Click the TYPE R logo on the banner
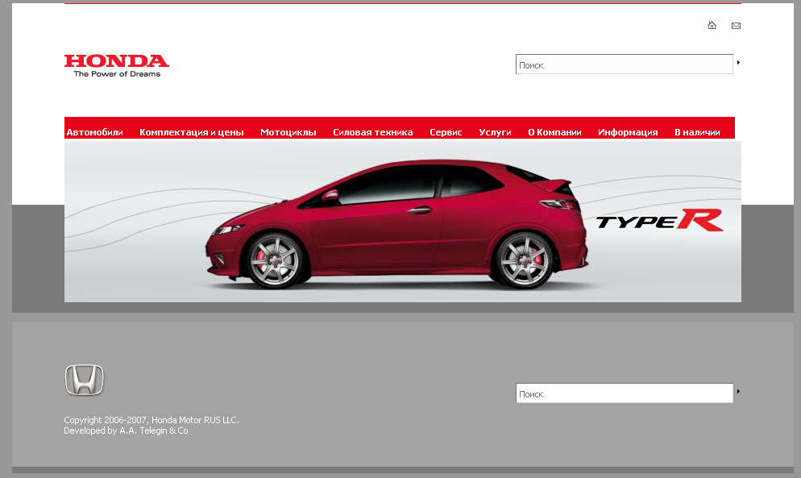 click(x=661, y=221)
